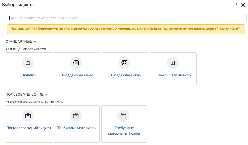Click the Вкладки text label
This screenshot has height=145, width=248.
click(29, 75)
